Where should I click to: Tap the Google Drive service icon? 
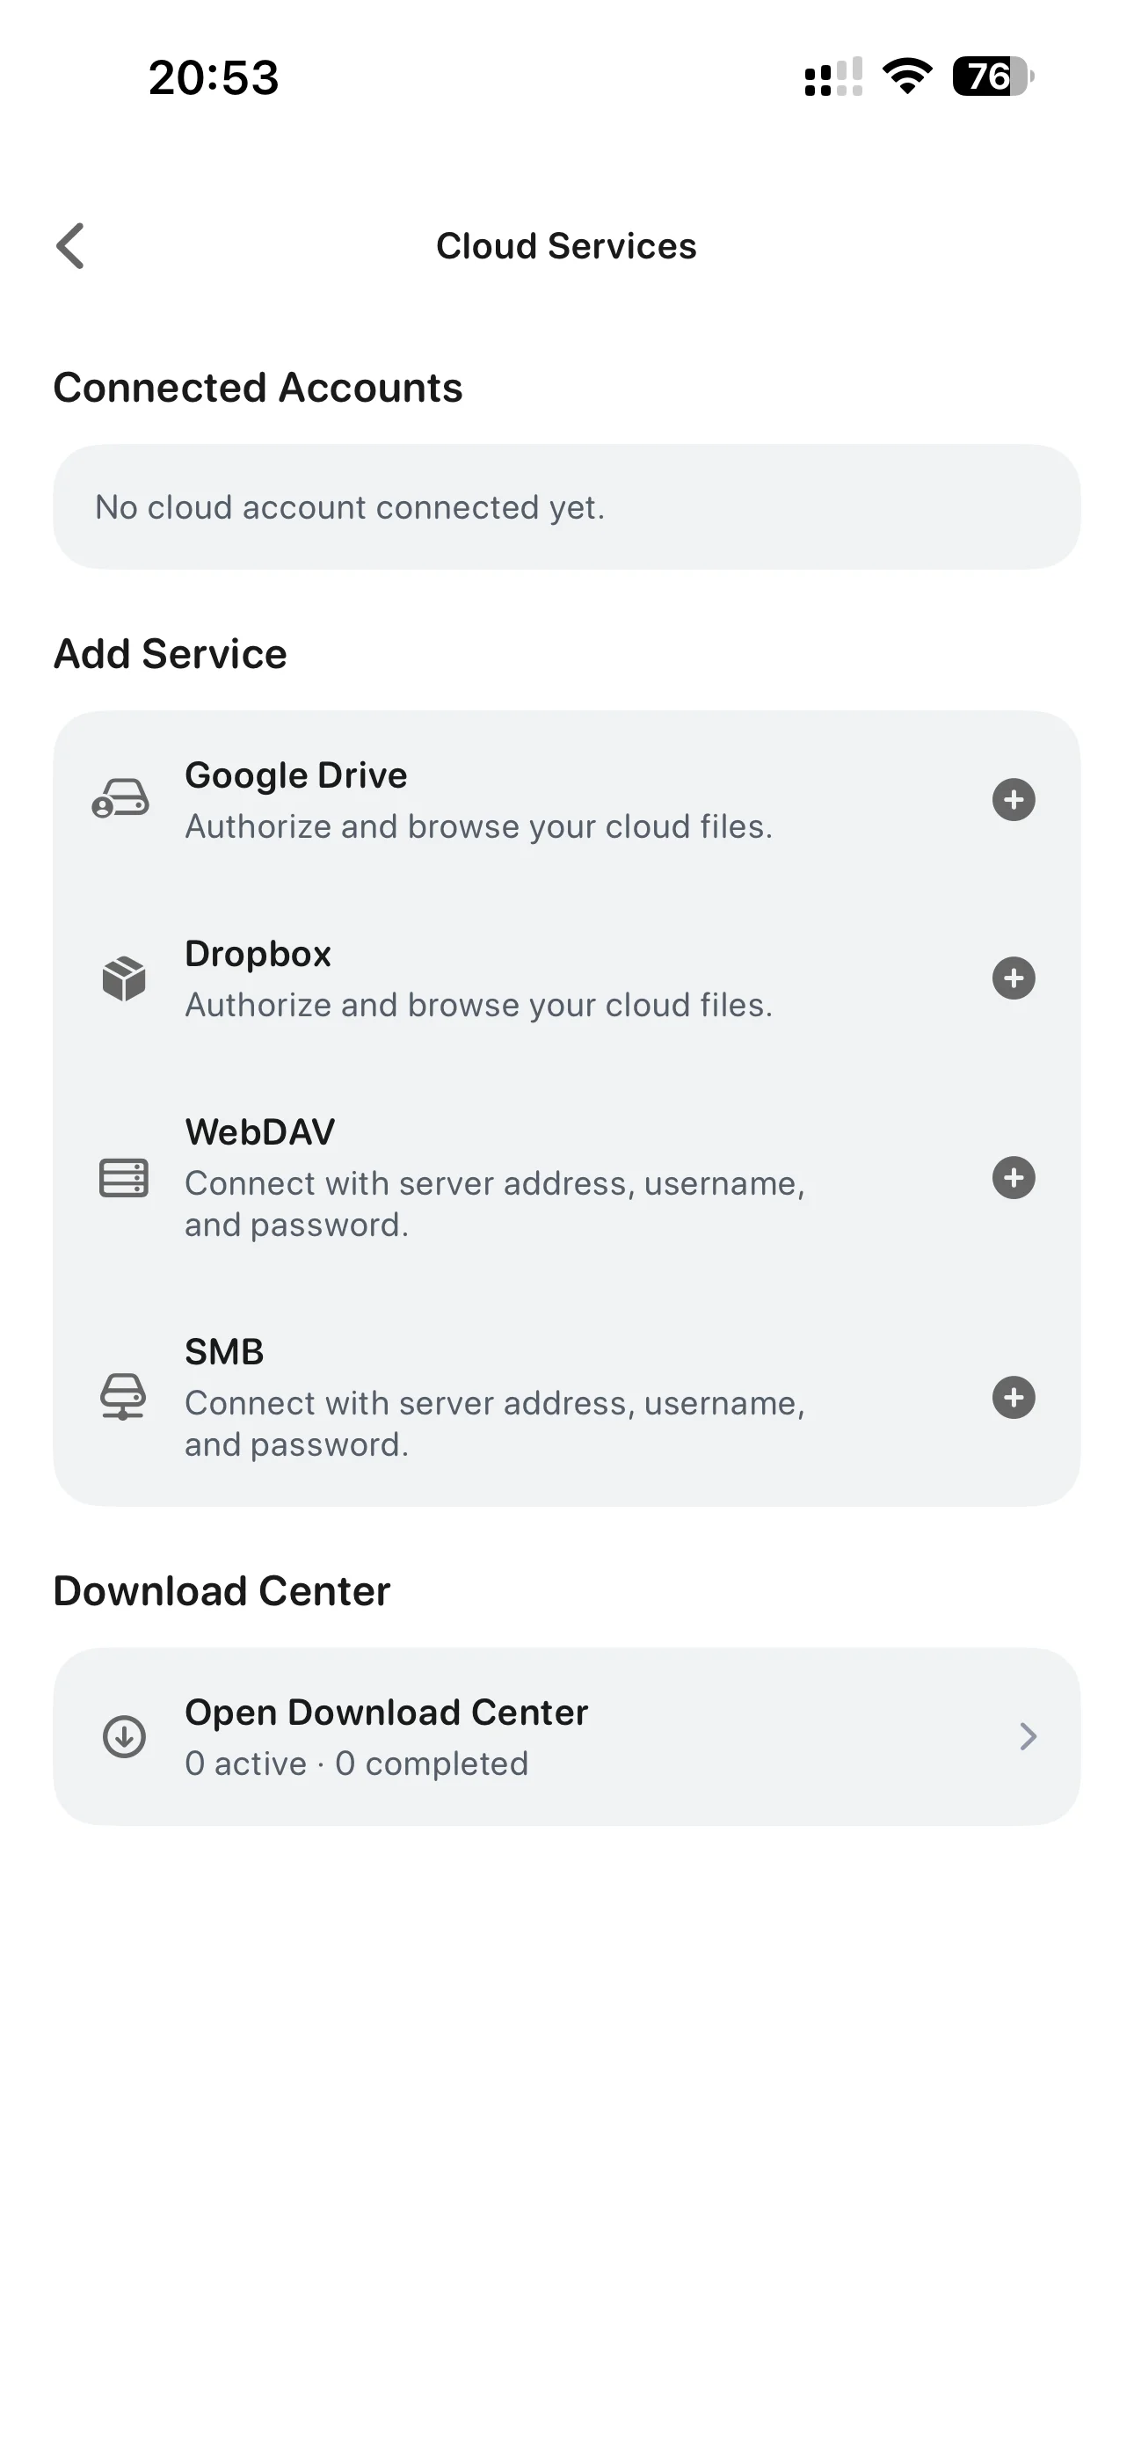pos(121,800)
